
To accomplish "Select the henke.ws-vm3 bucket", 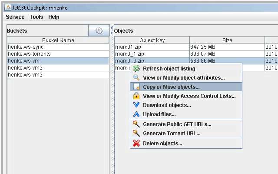I will tap(58, 74).
